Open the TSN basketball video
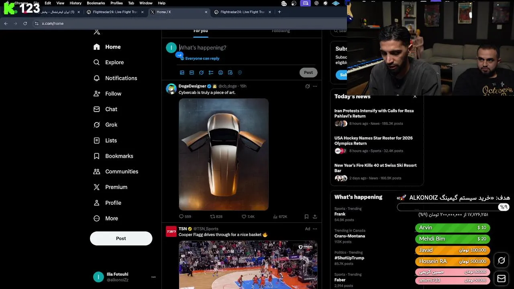The height and width of the screenshot is (289, 514). (x=248, y=265)
